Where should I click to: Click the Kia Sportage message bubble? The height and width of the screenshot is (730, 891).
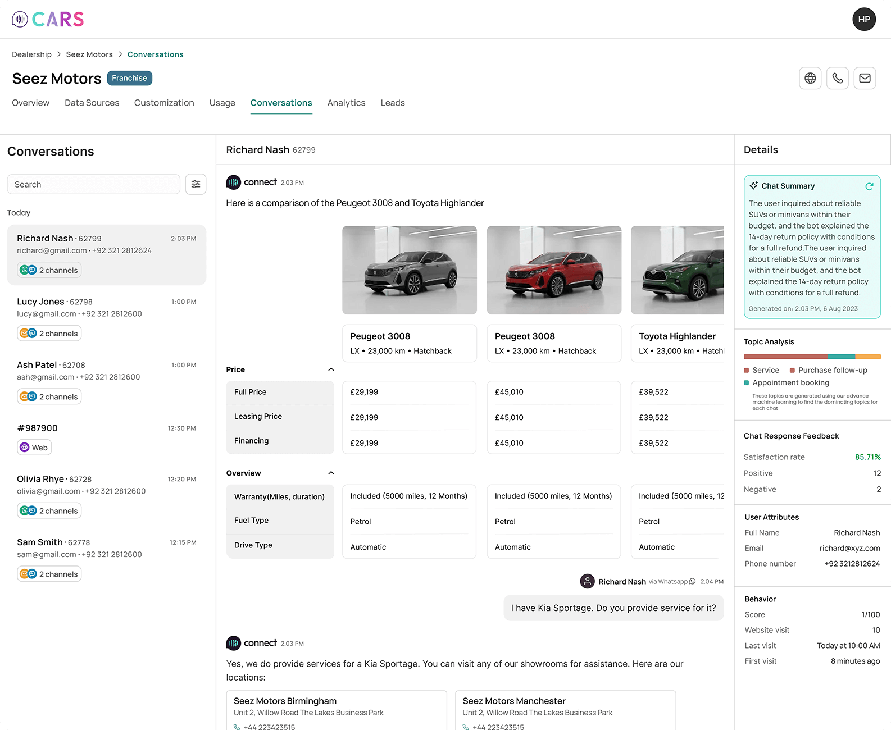[613, 608]
